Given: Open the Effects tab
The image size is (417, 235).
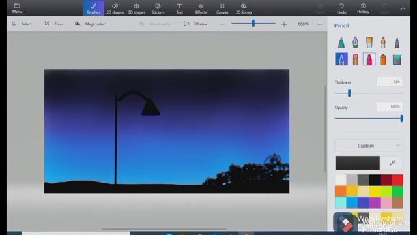Looking at the screenshot, I should pyautogui.click(x=201, y=8).
